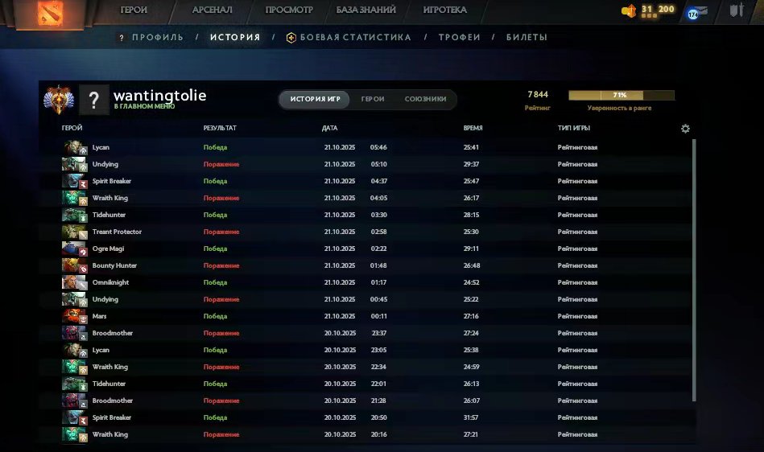
Task: Click the Dota 2 logo home button
Action: pyautogui.click(x=53, y=13)
